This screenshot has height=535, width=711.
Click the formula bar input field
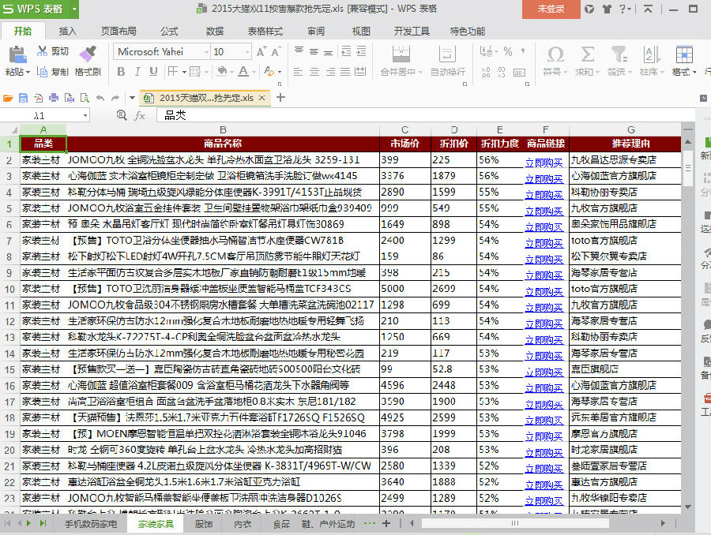[426, 115]
